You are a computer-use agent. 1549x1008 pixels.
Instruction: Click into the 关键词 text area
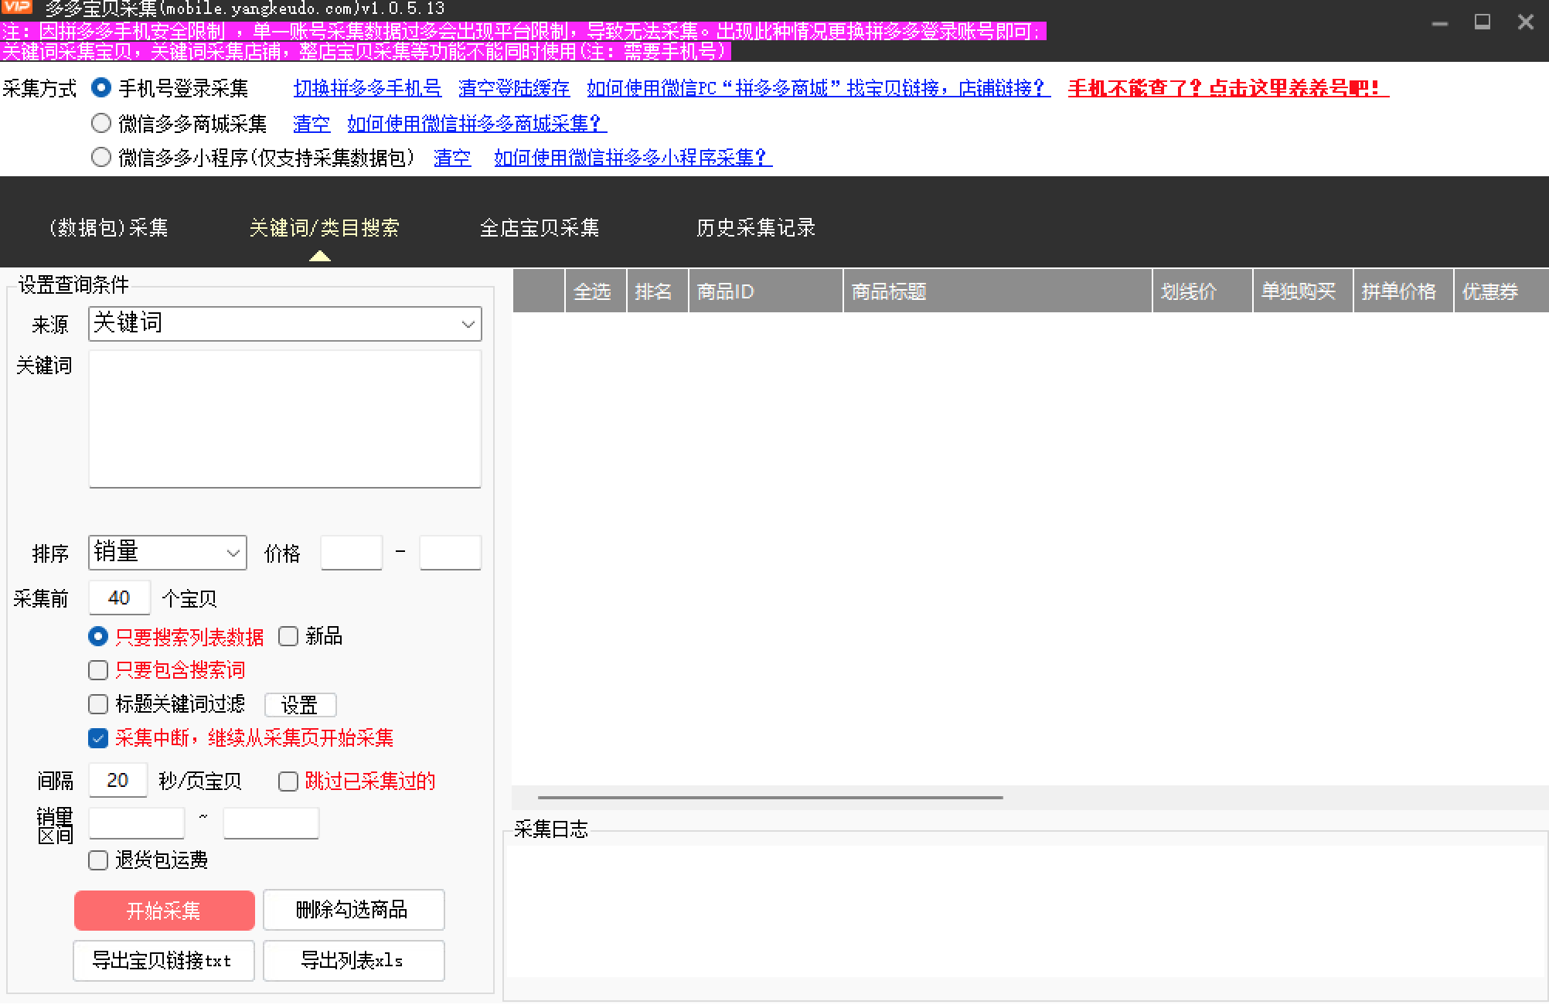coord(285,419)
